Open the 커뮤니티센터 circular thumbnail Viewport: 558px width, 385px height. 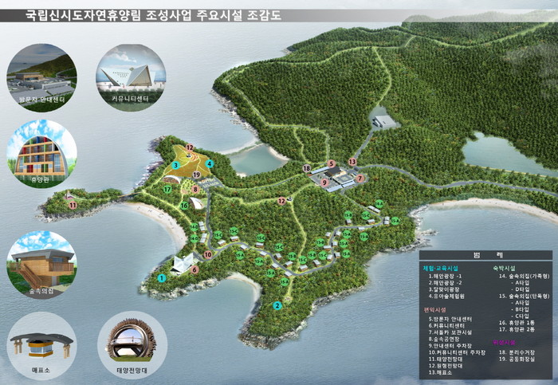tap(130, 73)
